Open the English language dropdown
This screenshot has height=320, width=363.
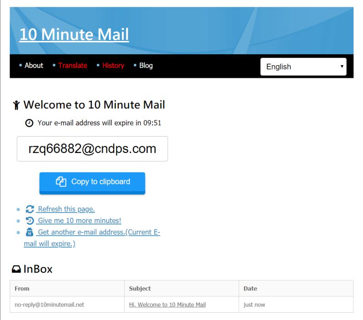303,66
